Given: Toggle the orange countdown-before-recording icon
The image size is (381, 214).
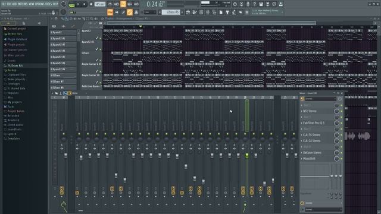Looking at the screenshot, I should [x=123, y=4].
